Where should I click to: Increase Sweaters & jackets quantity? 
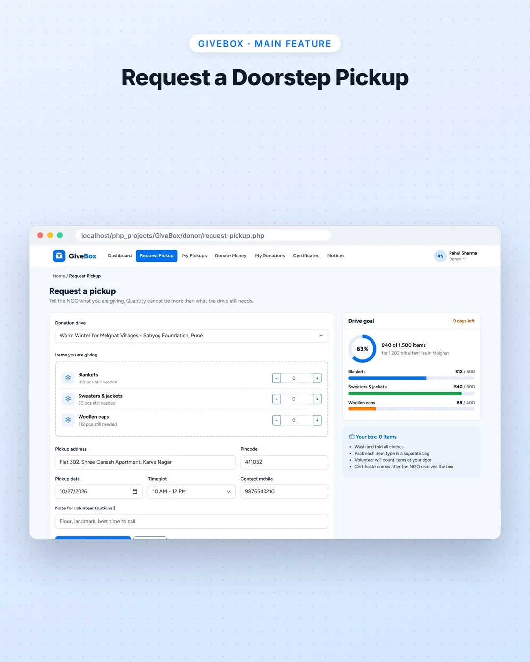point(317,399)
